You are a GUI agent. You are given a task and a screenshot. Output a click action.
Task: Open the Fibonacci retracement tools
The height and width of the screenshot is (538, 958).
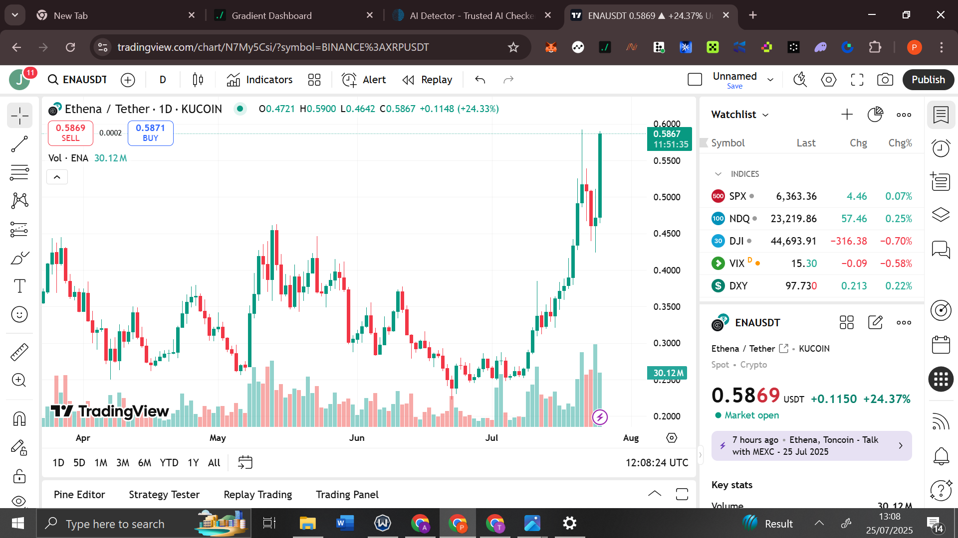[x=19, y=173]
